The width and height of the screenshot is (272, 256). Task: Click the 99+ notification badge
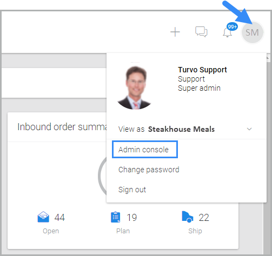tap(232, 26)
